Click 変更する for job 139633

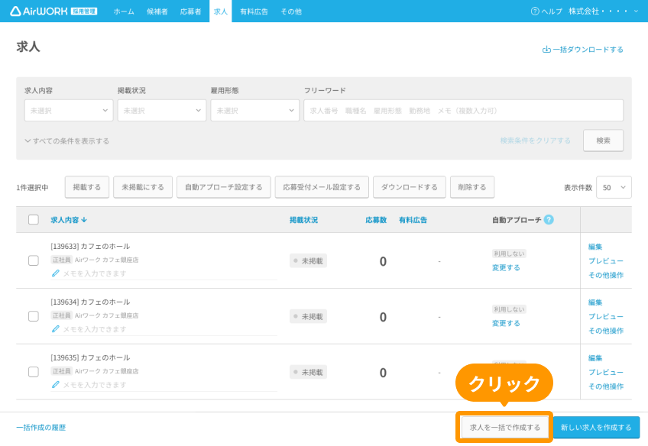click(506, 267)
